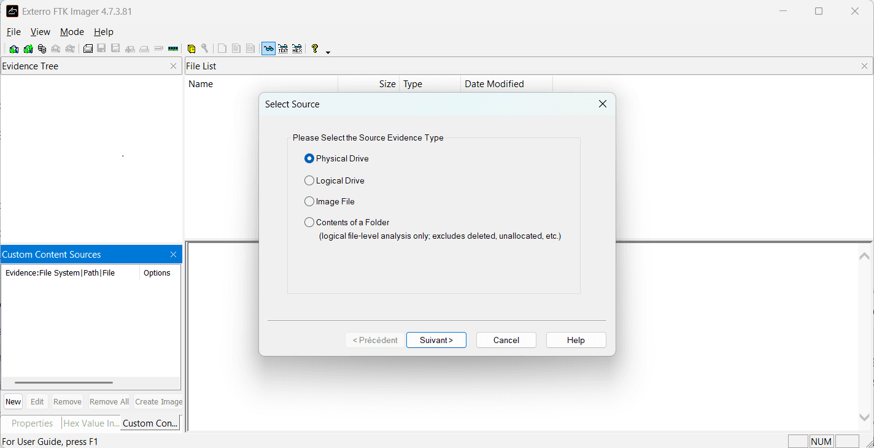Click the Add Evidence Item toolbar icon
Viewport: 874px width, 448px height.
[x=14, y=48]
